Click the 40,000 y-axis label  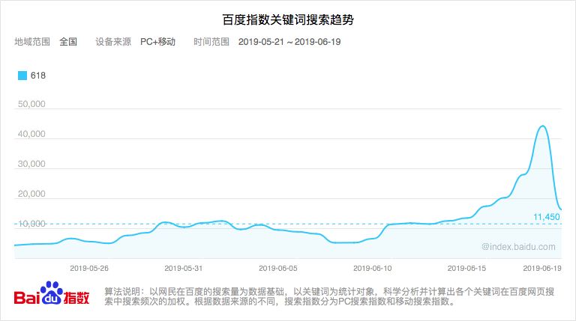(31, 134)
